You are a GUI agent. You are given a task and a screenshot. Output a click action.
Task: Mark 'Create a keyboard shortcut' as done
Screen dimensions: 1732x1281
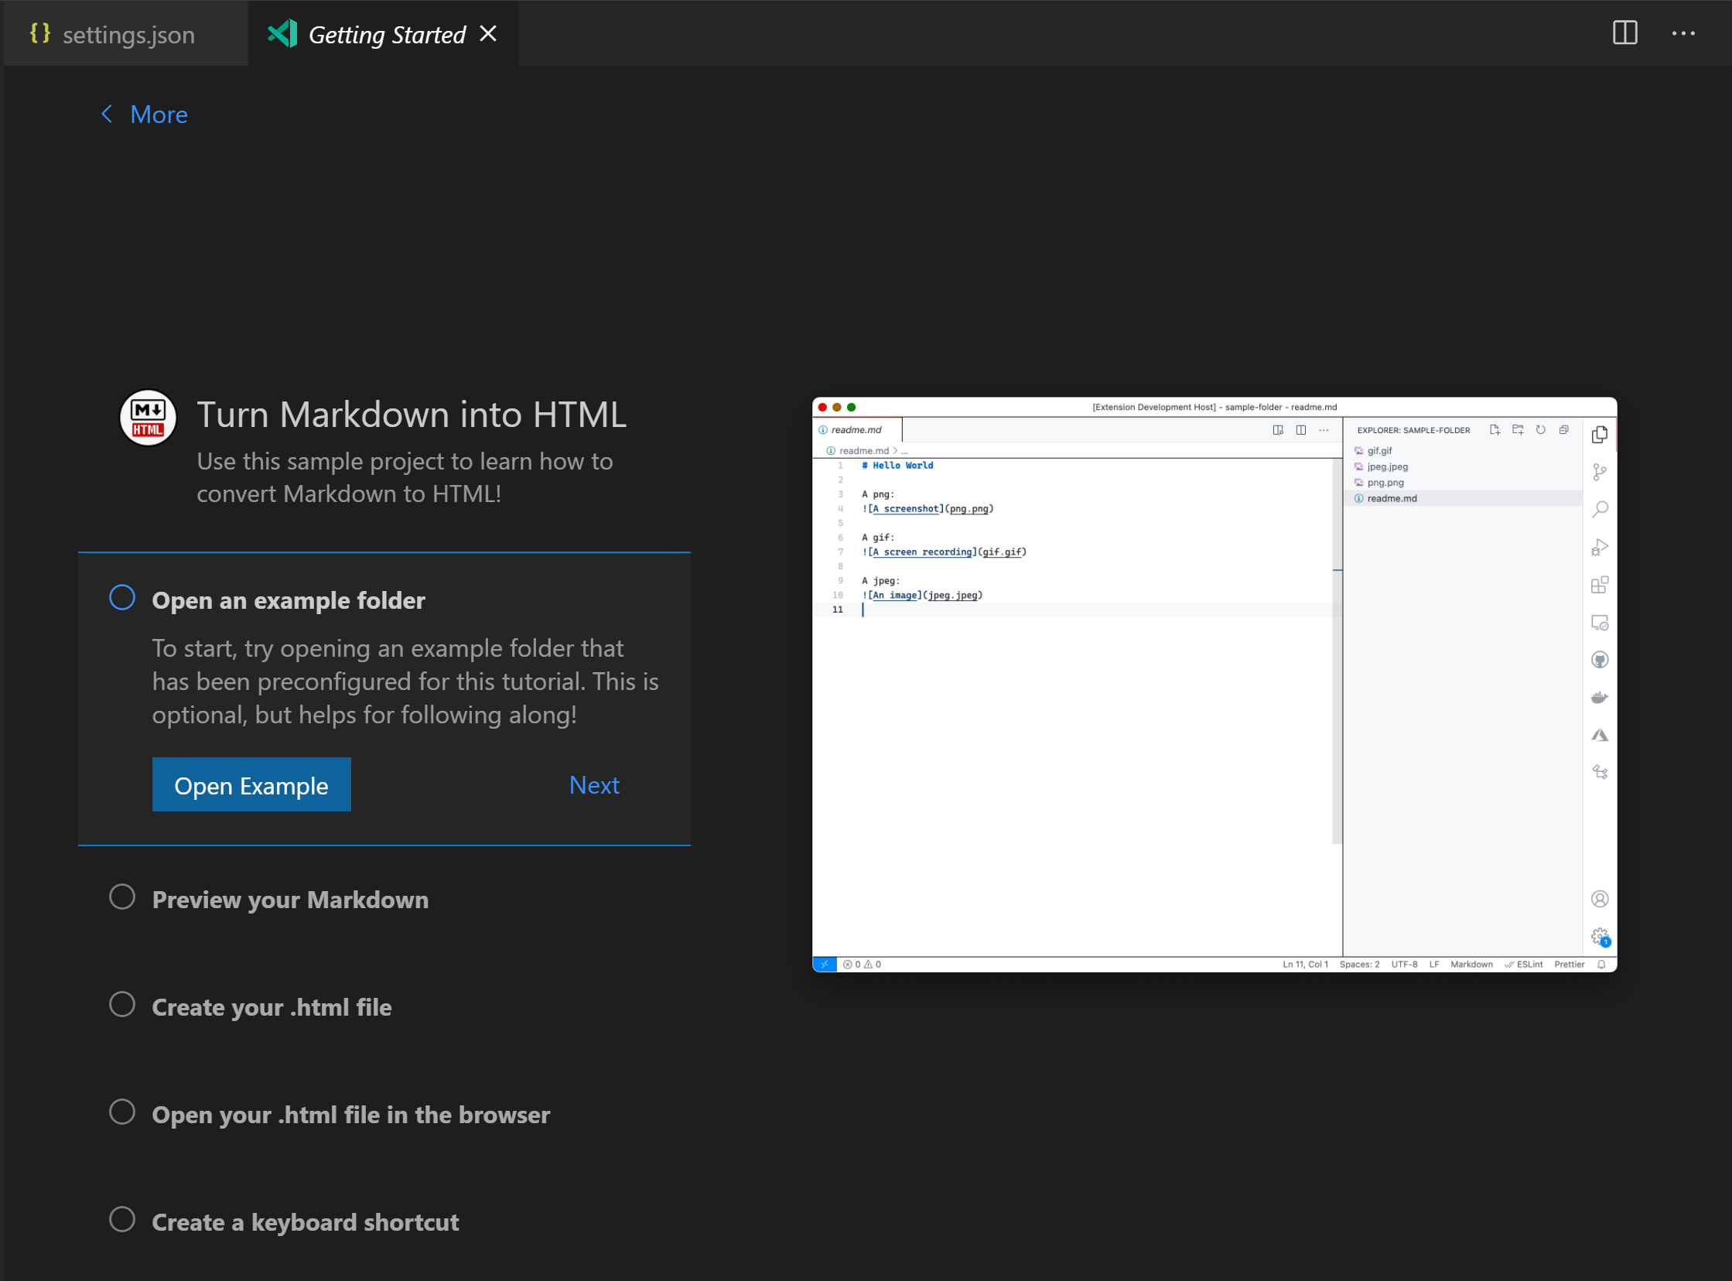pyautogui.click(x=122, y=1219)
